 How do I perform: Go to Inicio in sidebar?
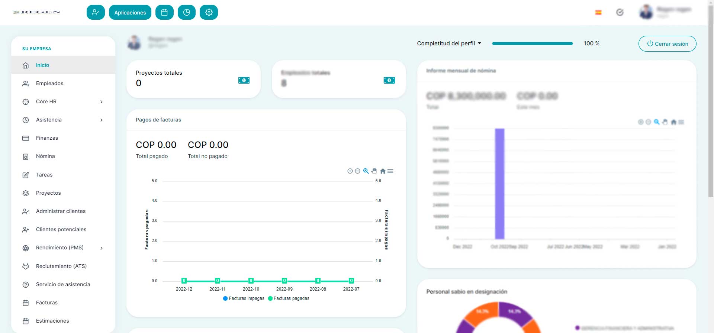coord(63,65)
